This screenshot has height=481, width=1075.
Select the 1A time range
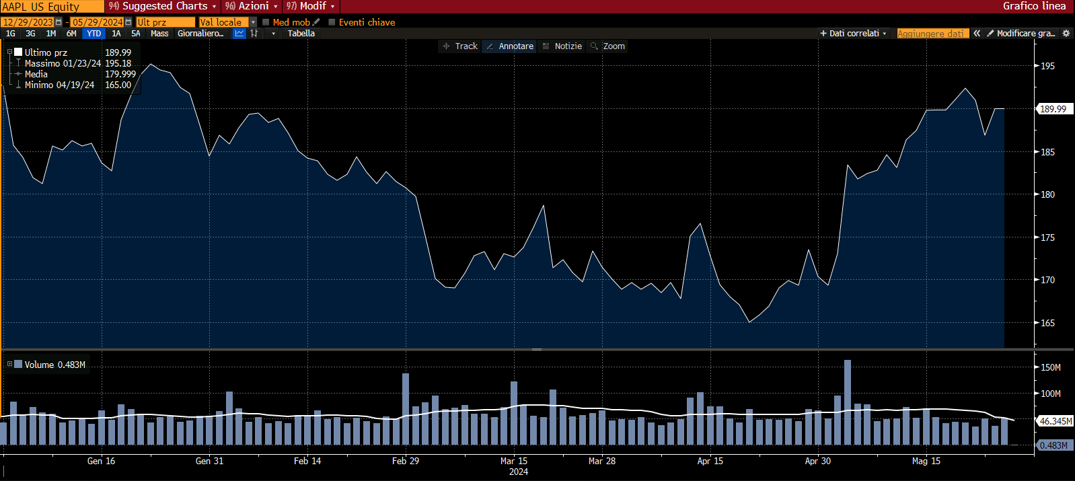coord(116,33)
